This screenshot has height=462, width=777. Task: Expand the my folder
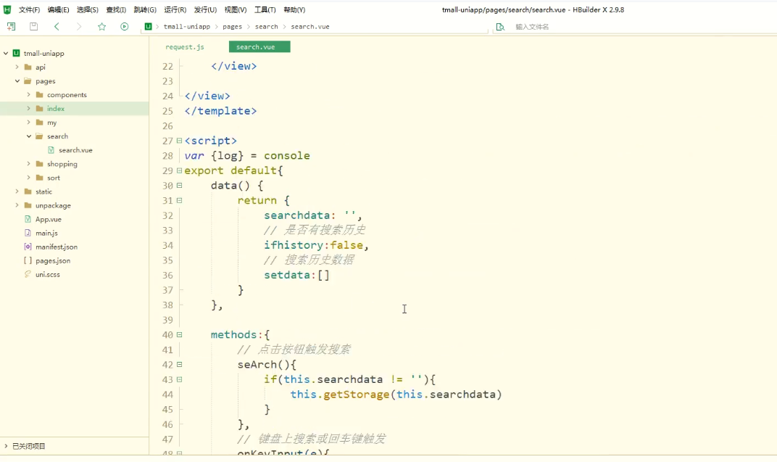(28, 123)
